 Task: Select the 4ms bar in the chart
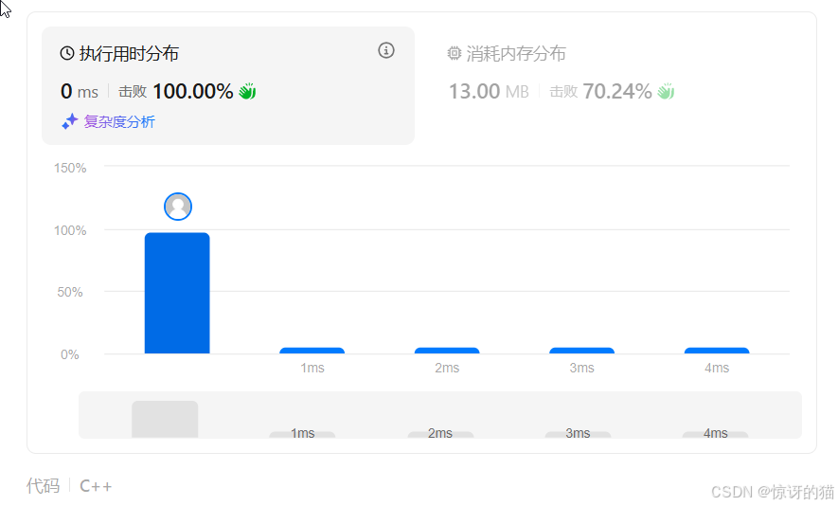(717, 351)
